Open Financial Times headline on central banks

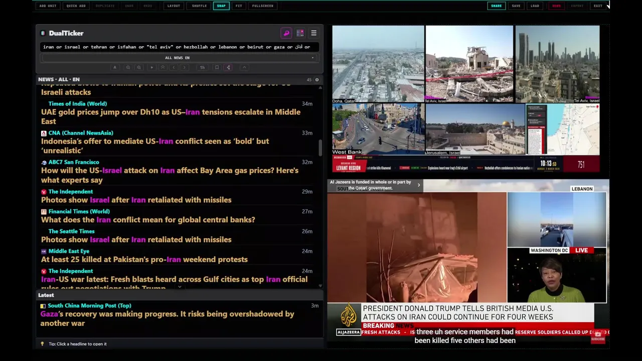(x=148, y=220)
